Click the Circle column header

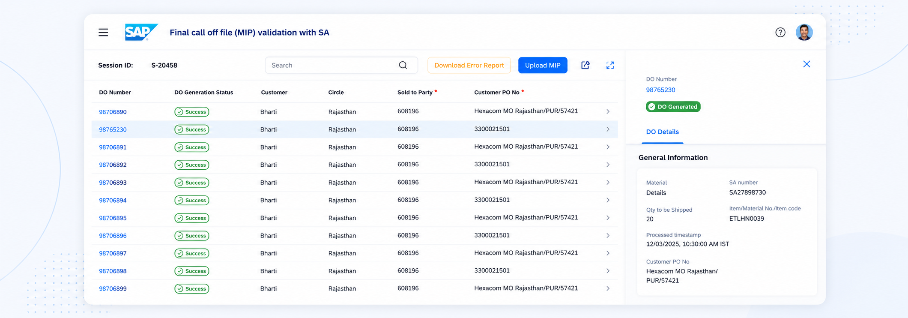336,93
